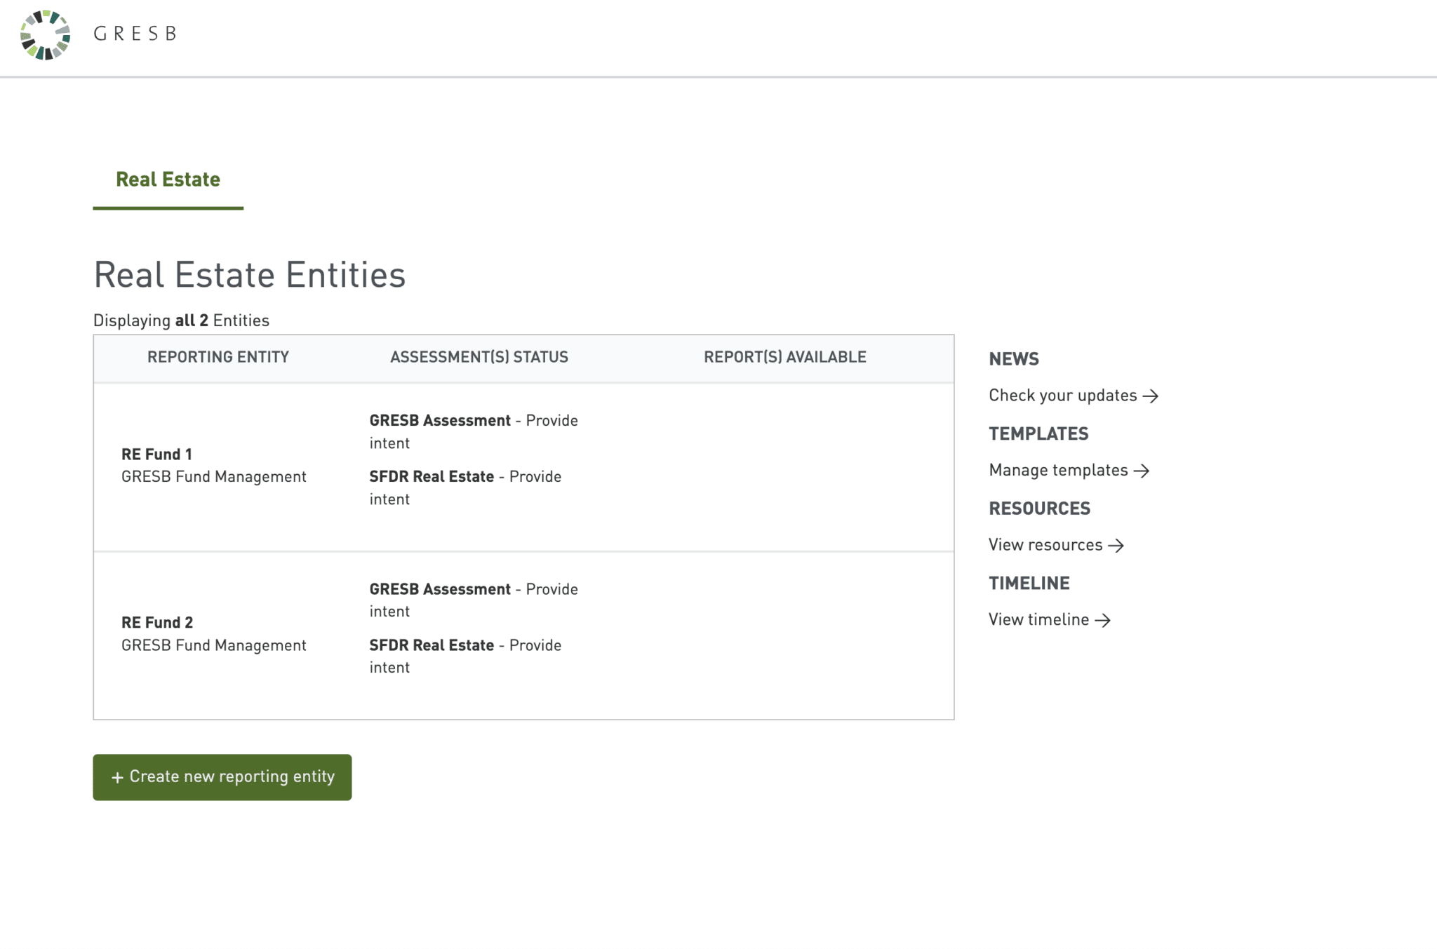Open RE Fund 1 entity name

click(156, 455)
